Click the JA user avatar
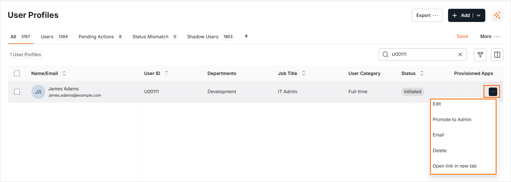Image resolution: width=511 pixels, height=182 pixels. coord(38,92)
